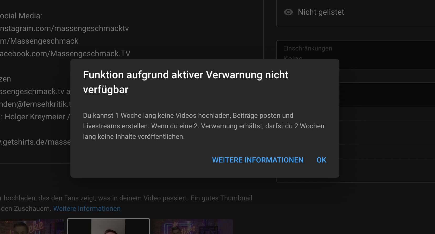Viewport: 435px width, 234px height.
Task: Click the thumbnail hint text mentioning Fans
Action: click(x=126, y=198)
